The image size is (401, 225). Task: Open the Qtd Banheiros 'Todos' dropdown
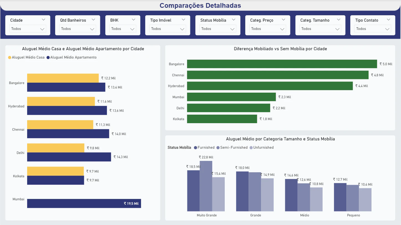click(78, 29)
